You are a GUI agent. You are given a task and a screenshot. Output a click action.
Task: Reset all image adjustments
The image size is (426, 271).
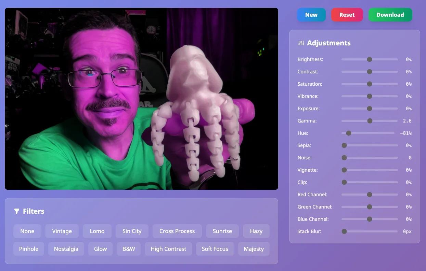coord(347,15)
